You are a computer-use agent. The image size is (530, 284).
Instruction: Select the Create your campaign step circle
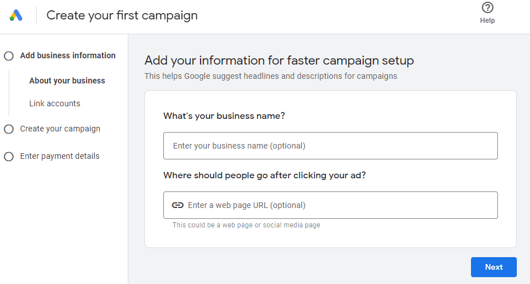[9, 129]
